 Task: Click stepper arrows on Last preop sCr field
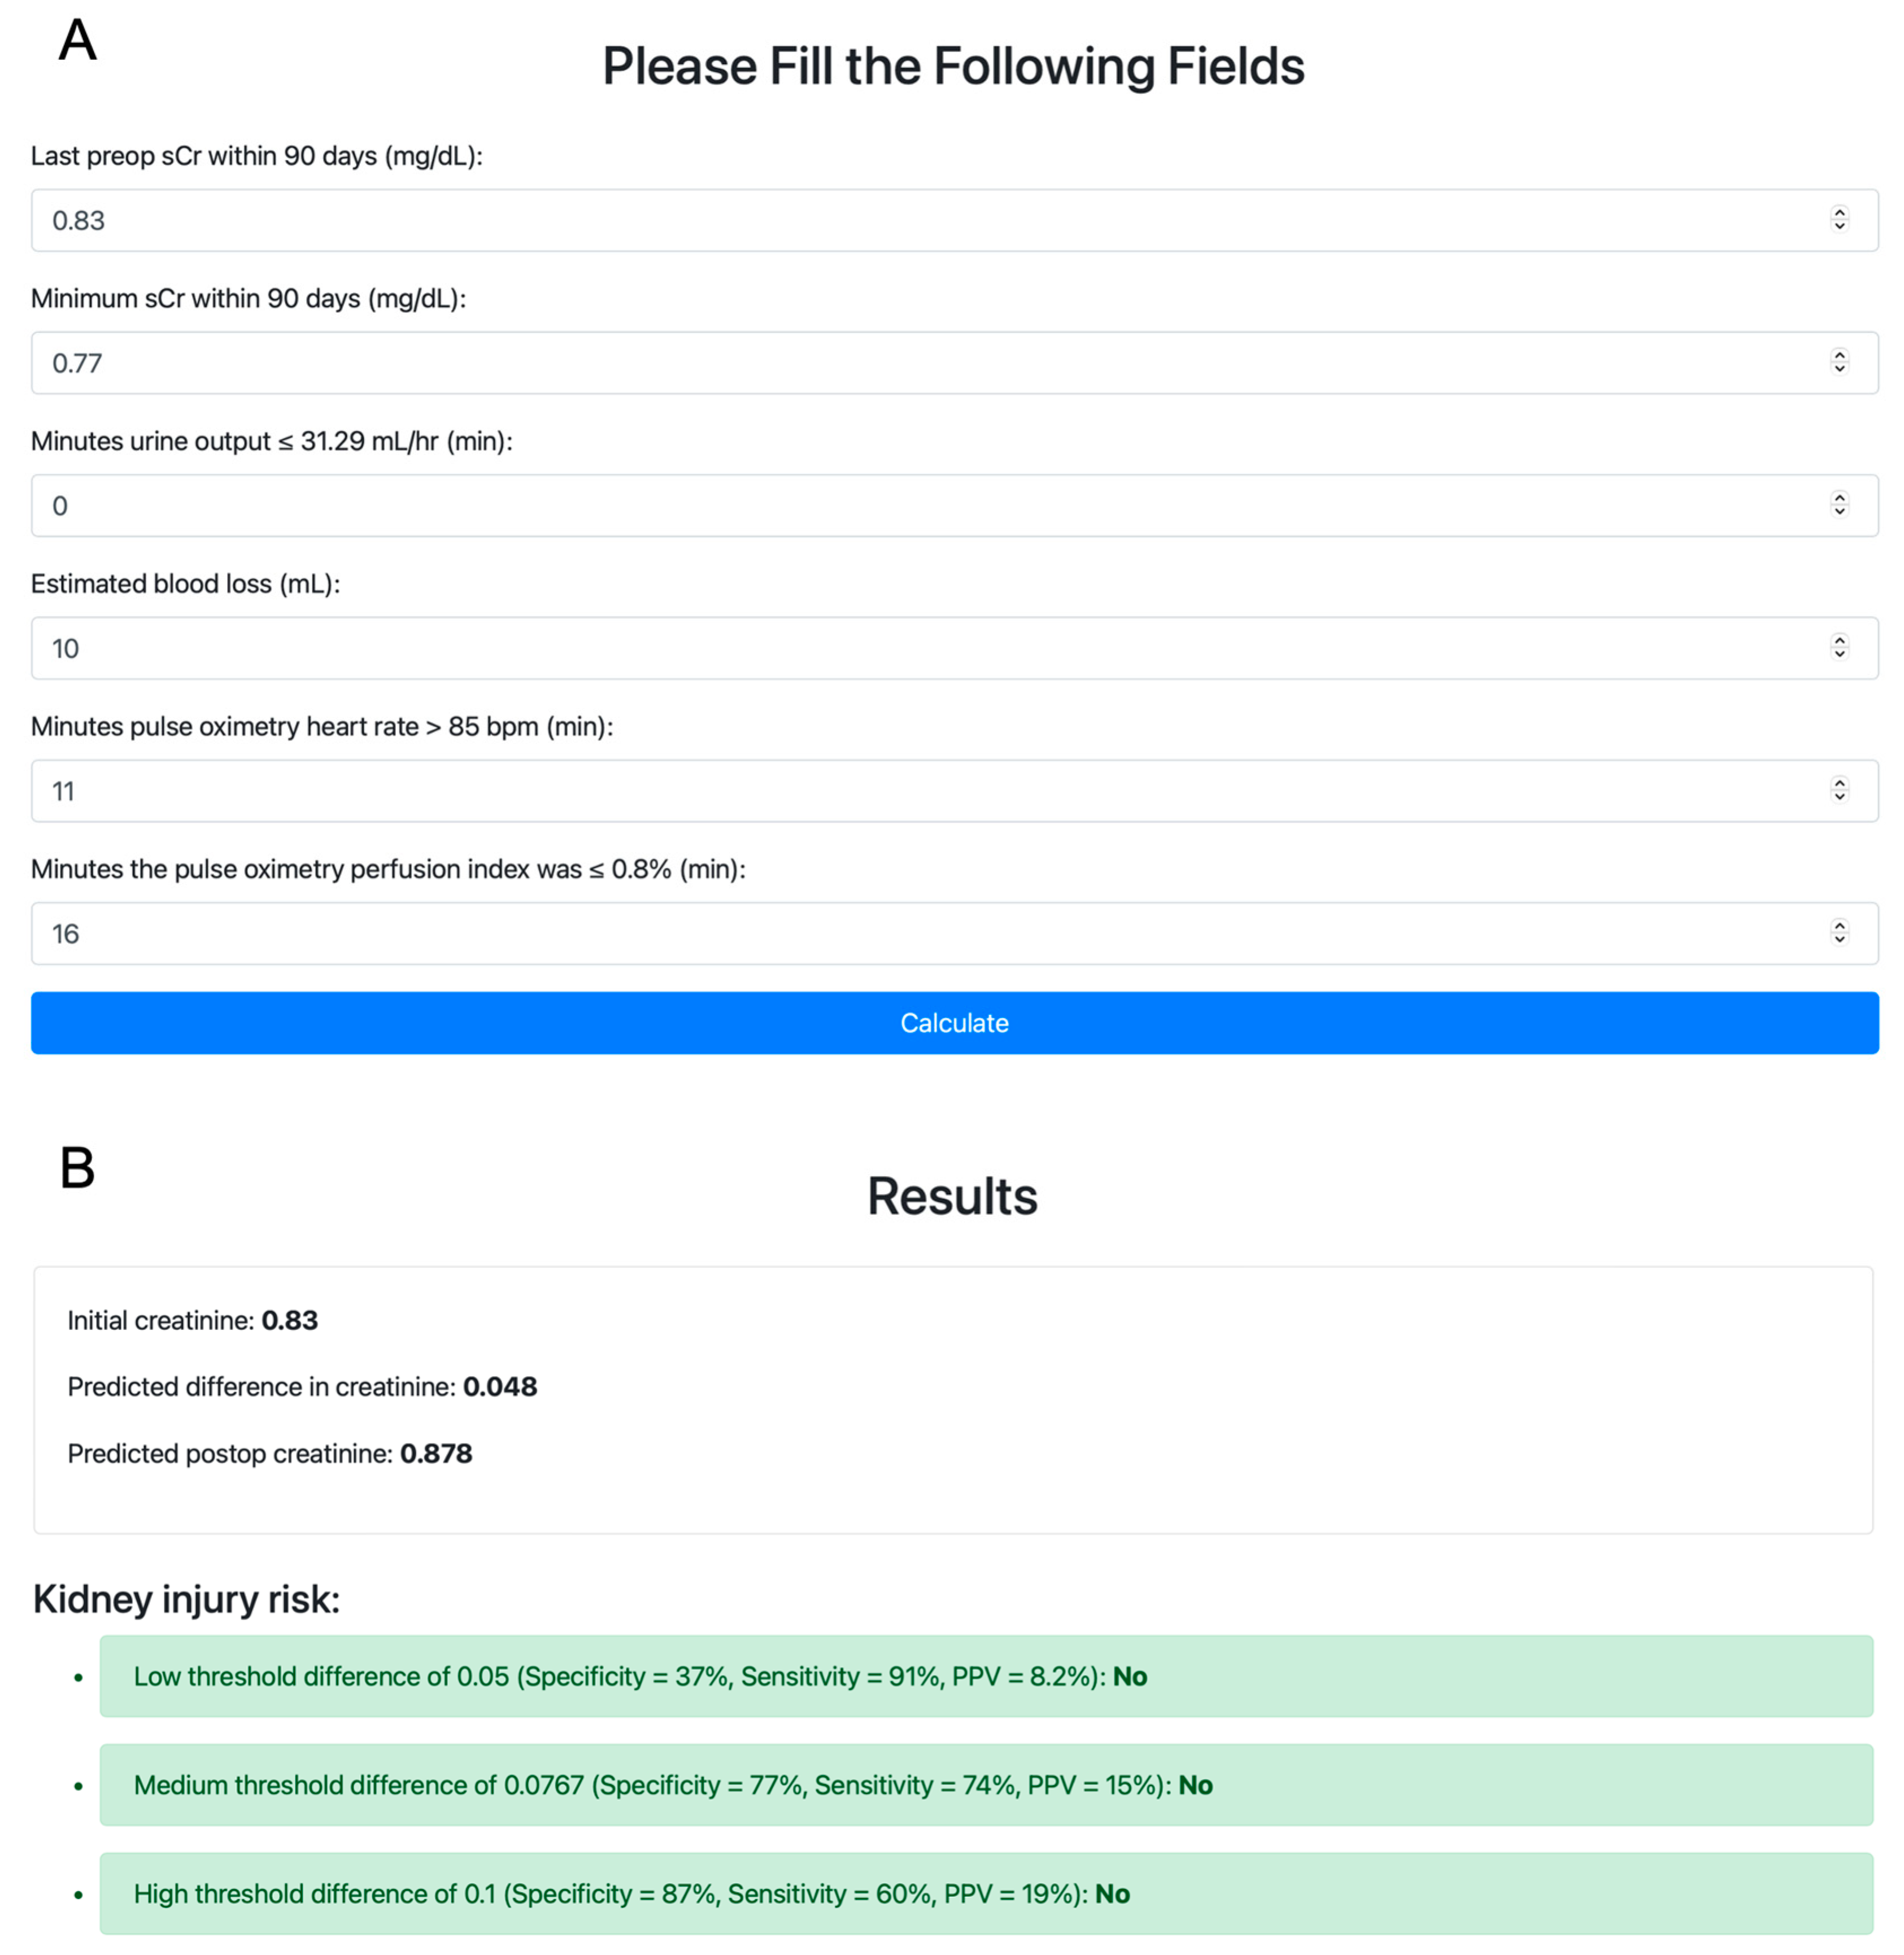point(1839,219)
